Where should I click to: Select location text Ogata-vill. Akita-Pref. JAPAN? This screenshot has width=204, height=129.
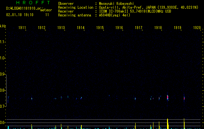pyautogui.click(x=127, y=7)
